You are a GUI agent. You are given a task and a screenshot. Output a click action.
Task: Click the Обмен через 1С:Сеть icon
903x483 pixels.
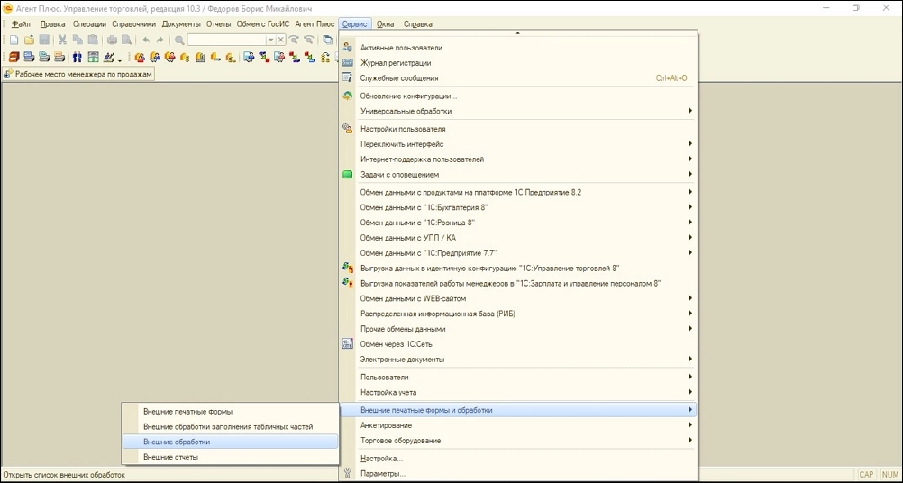[347, 344]
